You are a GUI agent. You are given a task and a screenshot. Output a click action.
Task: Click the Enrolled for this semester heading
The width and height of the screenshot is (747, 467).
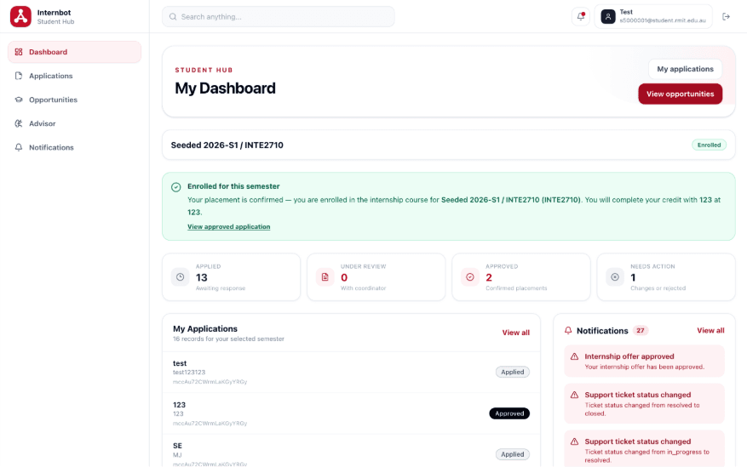pos(233,186)
